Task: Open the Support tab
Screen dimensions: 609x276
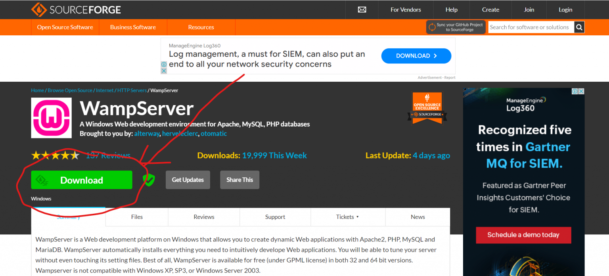Action: 275,217
